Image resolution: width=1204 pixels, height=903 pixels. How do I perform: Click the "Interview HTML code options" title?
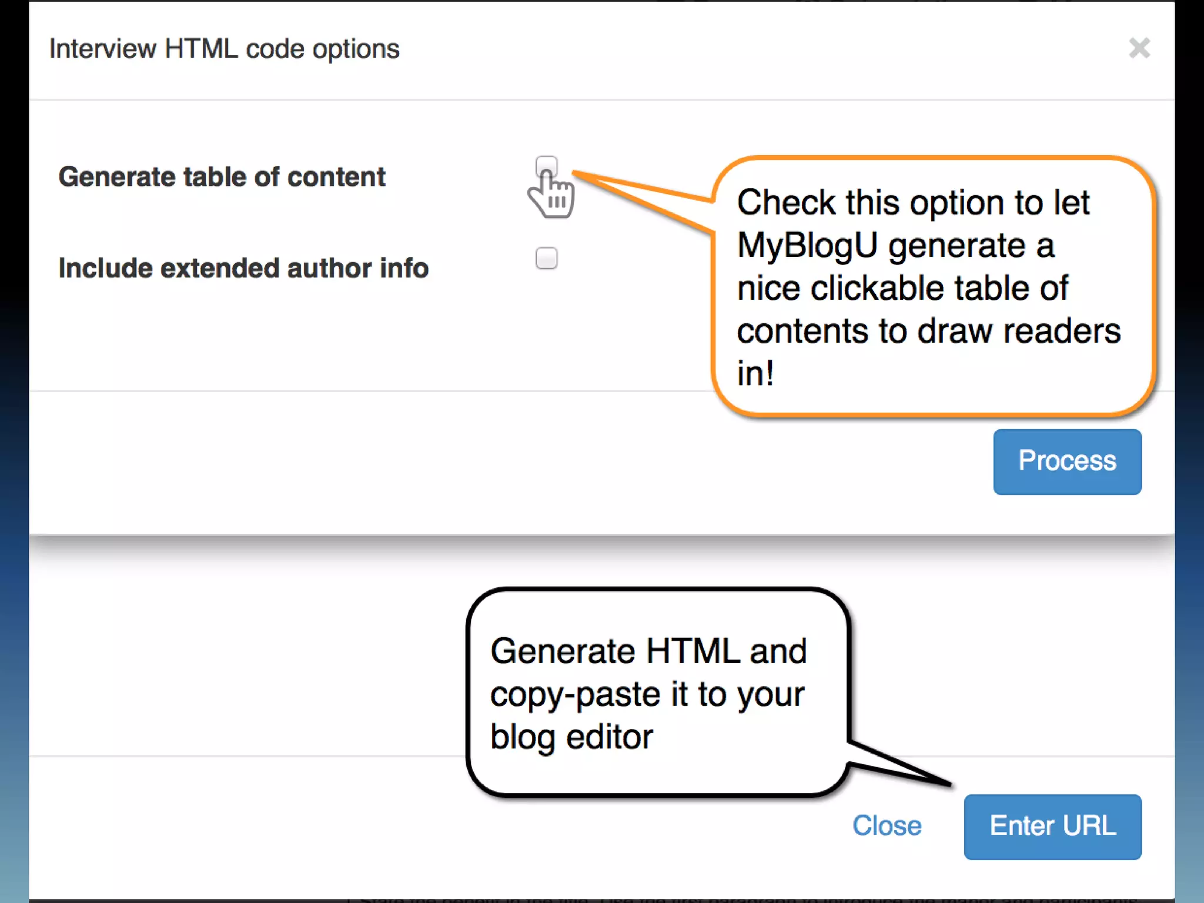coord(224,49)
